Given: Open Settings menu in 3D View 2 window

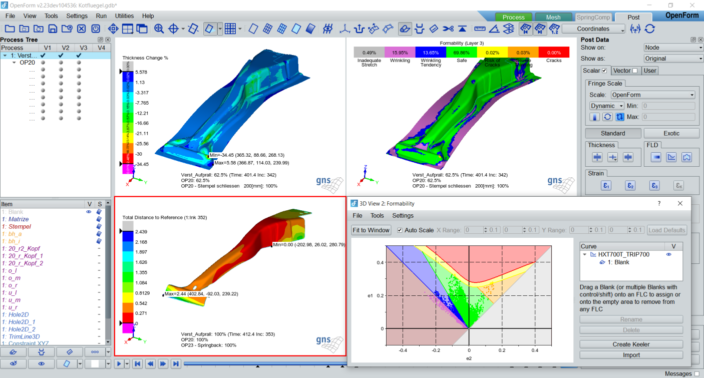Looking at the screenshot, I should point(403,216).
